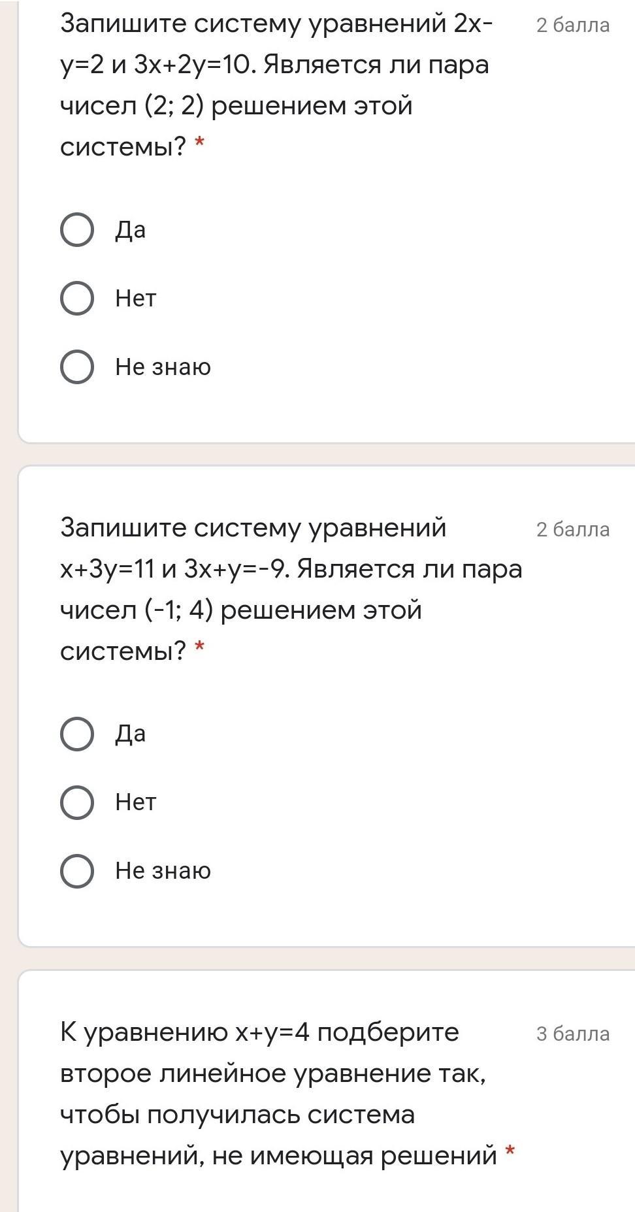Select the "Нет" radio circle for system x+3y=11
The width and height of the screenshot is (635, 1212).
[77, 802]
